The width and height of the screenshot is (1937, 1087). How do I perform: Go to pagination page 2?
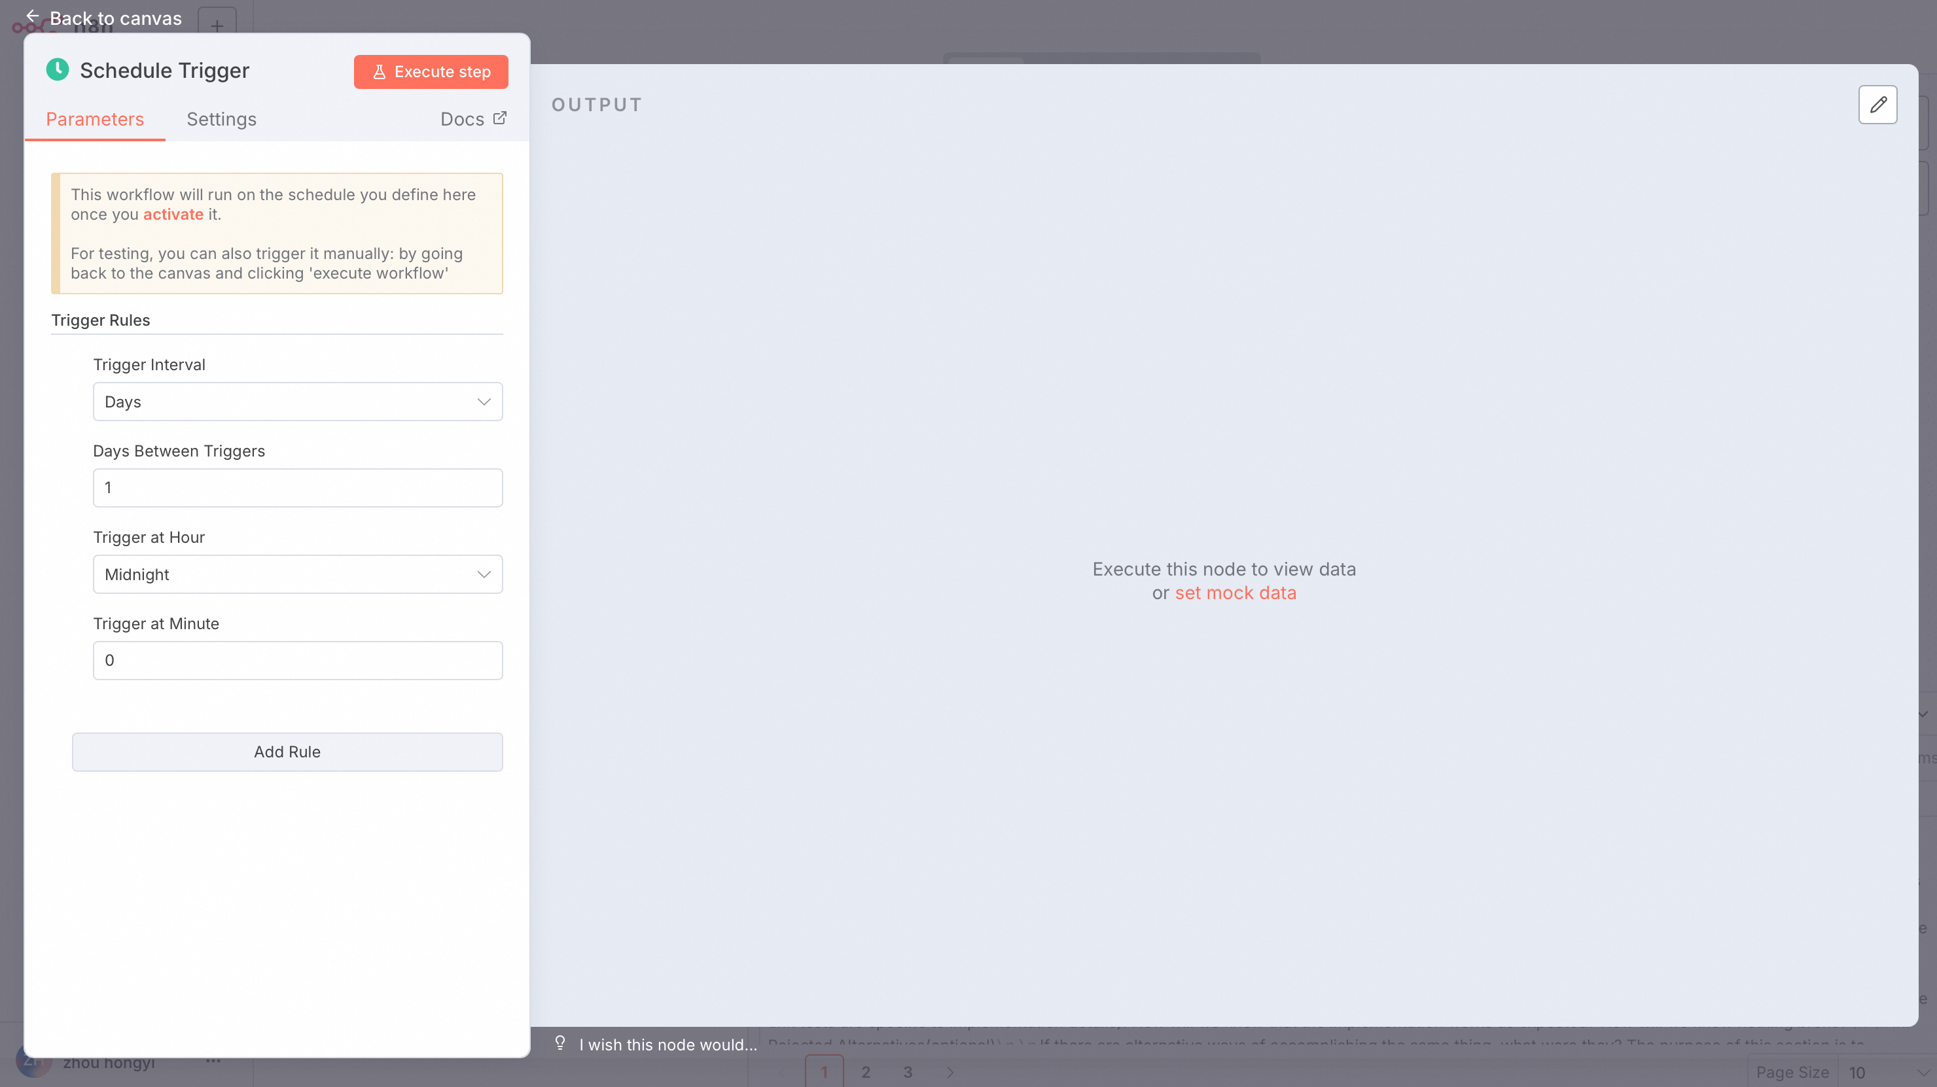click(x=866, y=1072)
